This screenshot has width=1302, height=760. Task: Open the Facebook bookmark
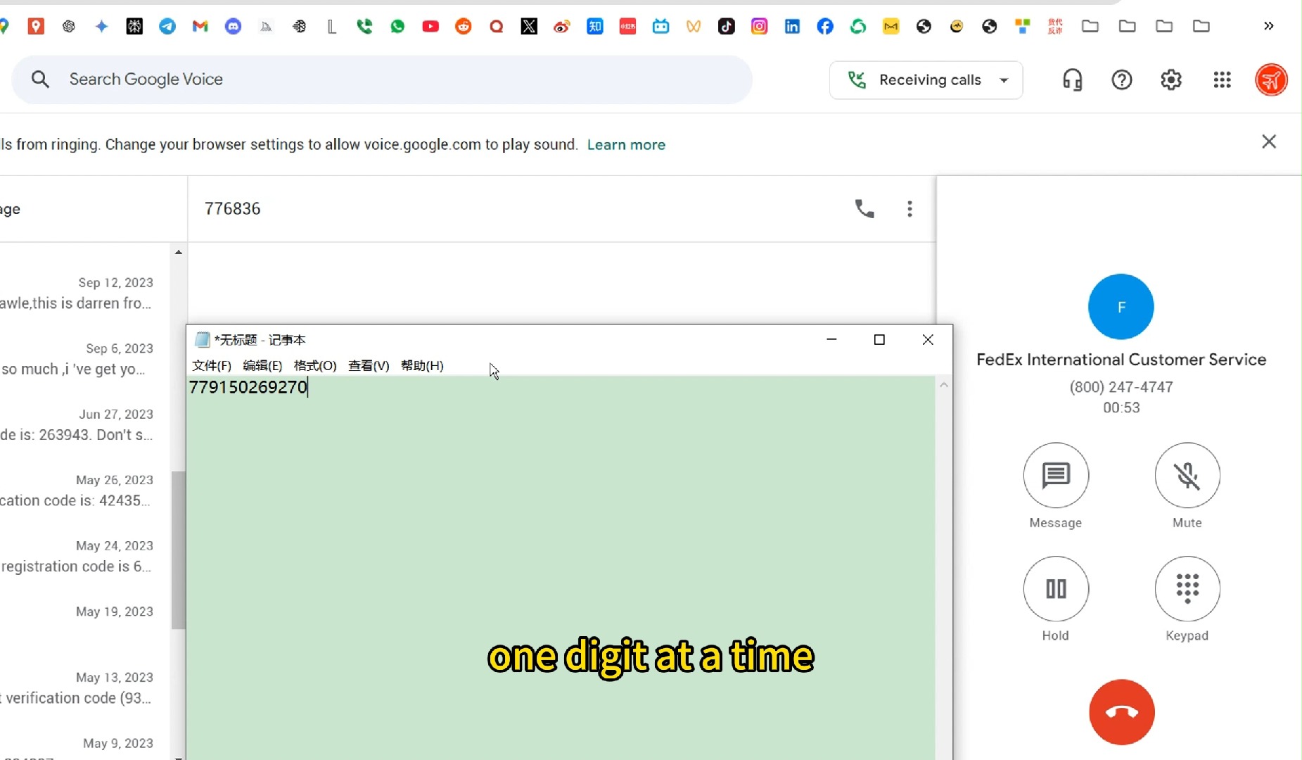pyautogui.click(x=825, y=27)
